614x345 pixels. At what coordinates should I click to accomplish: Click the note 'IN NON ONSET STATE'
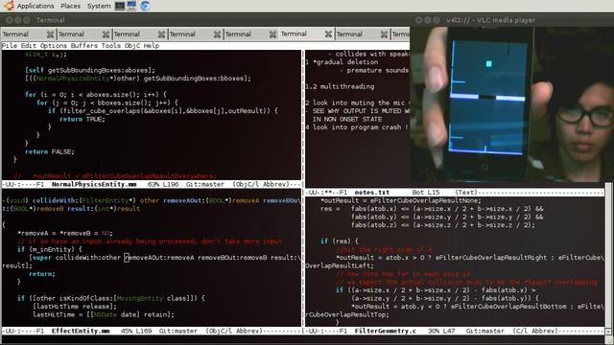pos(347,119)
